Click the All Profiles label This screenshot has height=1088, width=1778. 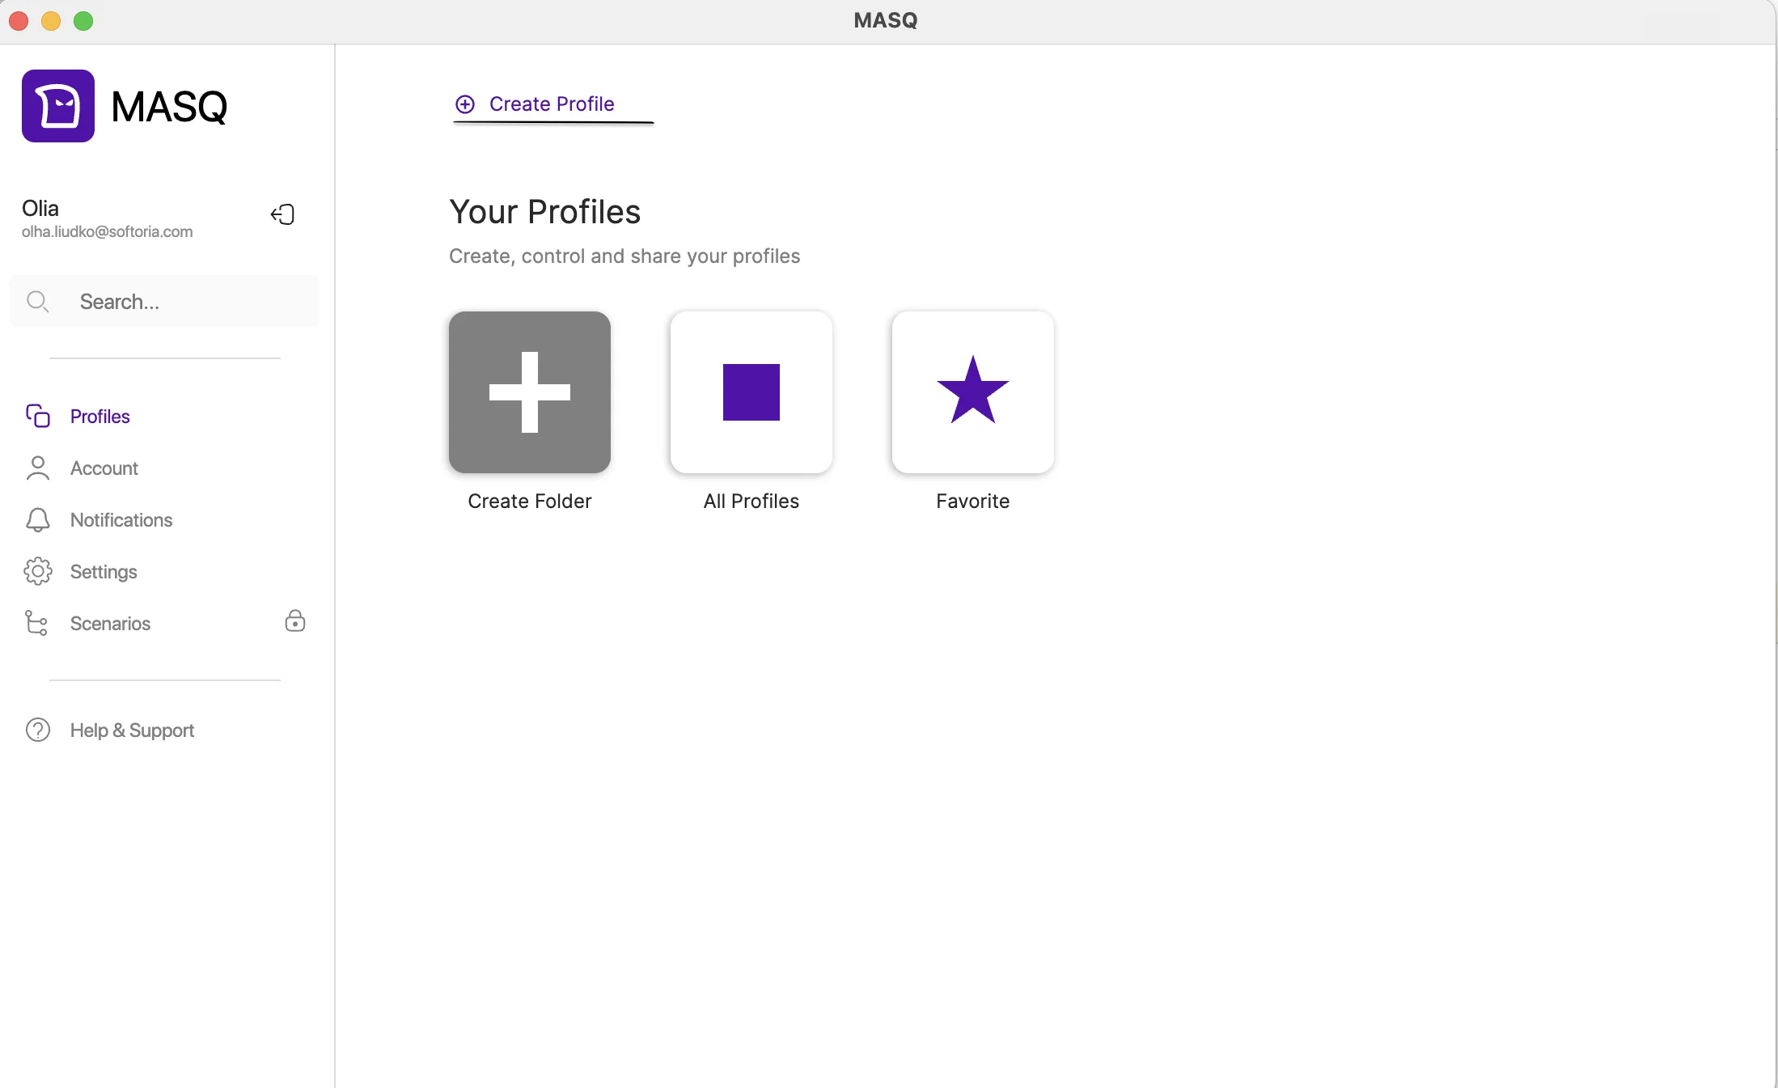tap(751, 502)
